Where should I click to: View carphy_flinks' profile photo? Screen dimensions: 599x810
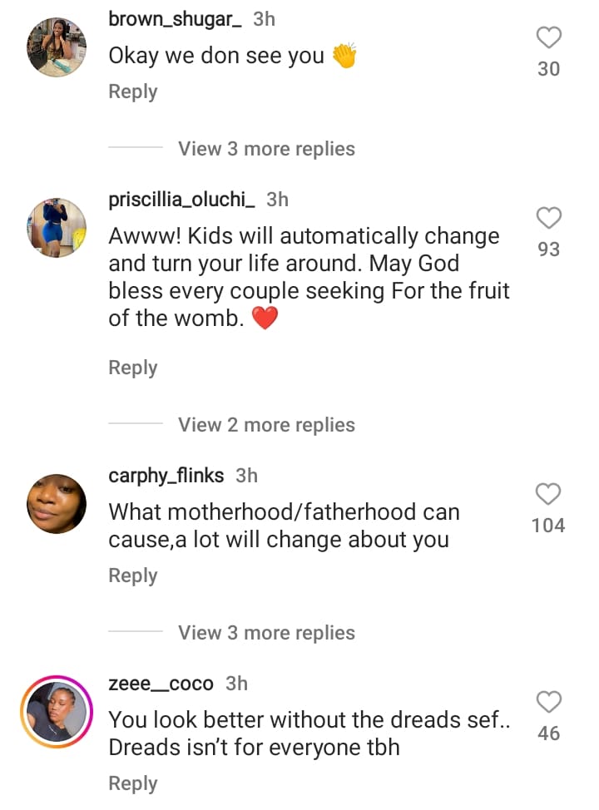click(57, 504)
